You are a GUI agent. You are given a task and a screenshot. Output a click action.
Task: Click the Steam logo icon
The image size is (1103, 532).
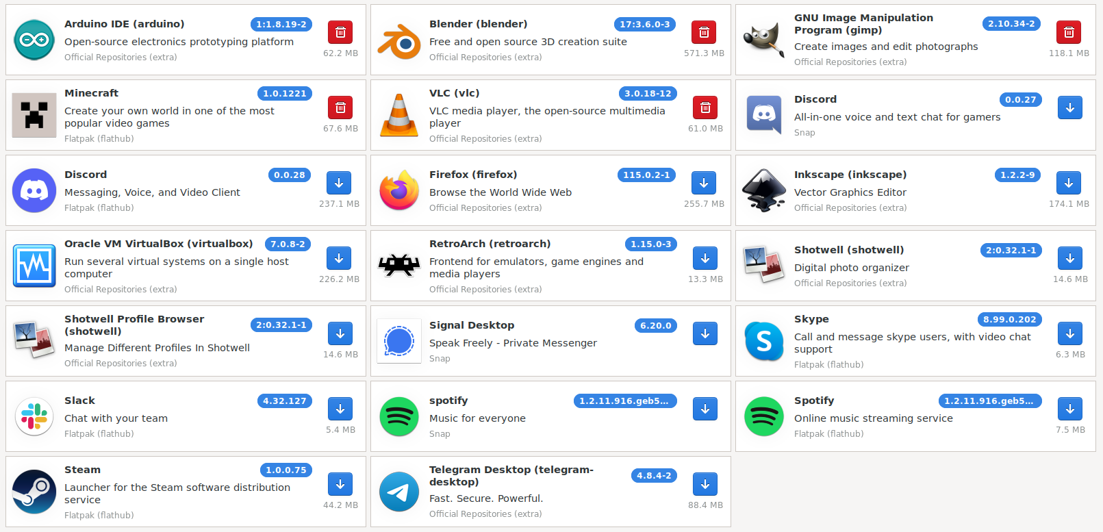(34, 492)
